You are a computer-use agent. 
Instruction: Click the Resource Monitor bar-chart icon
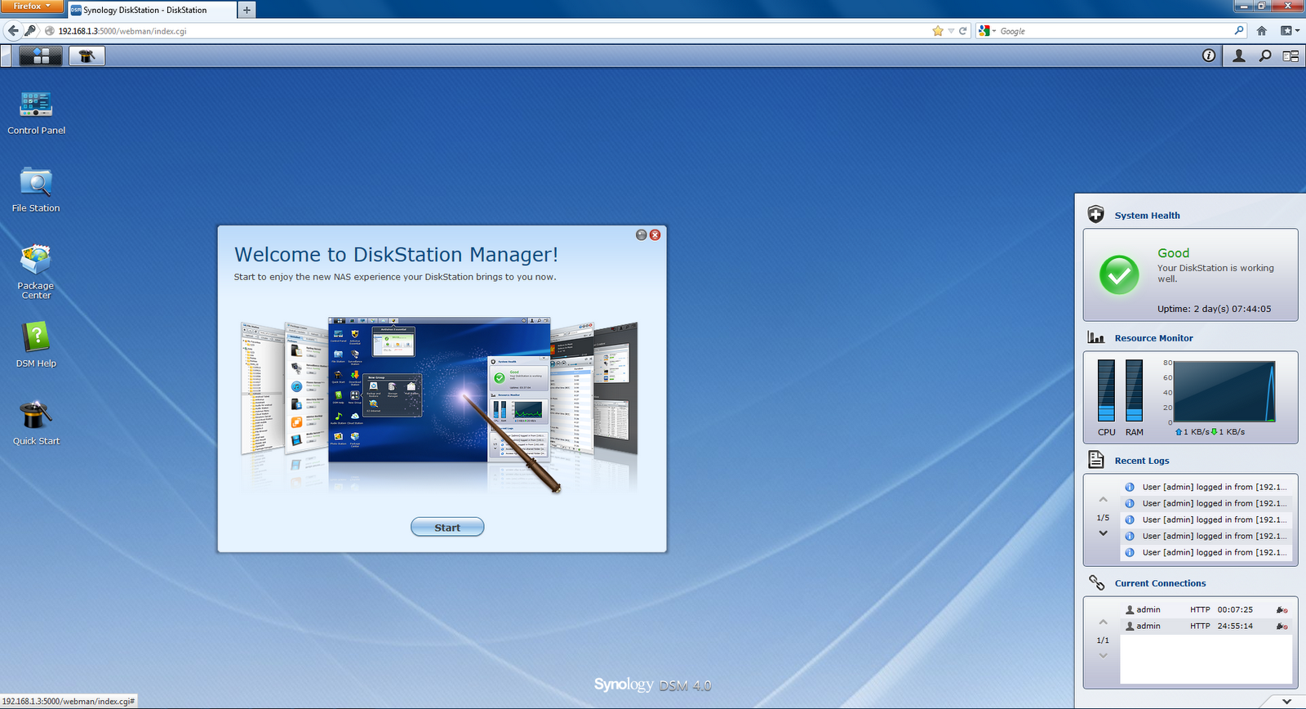click(x=1096, y=337)
